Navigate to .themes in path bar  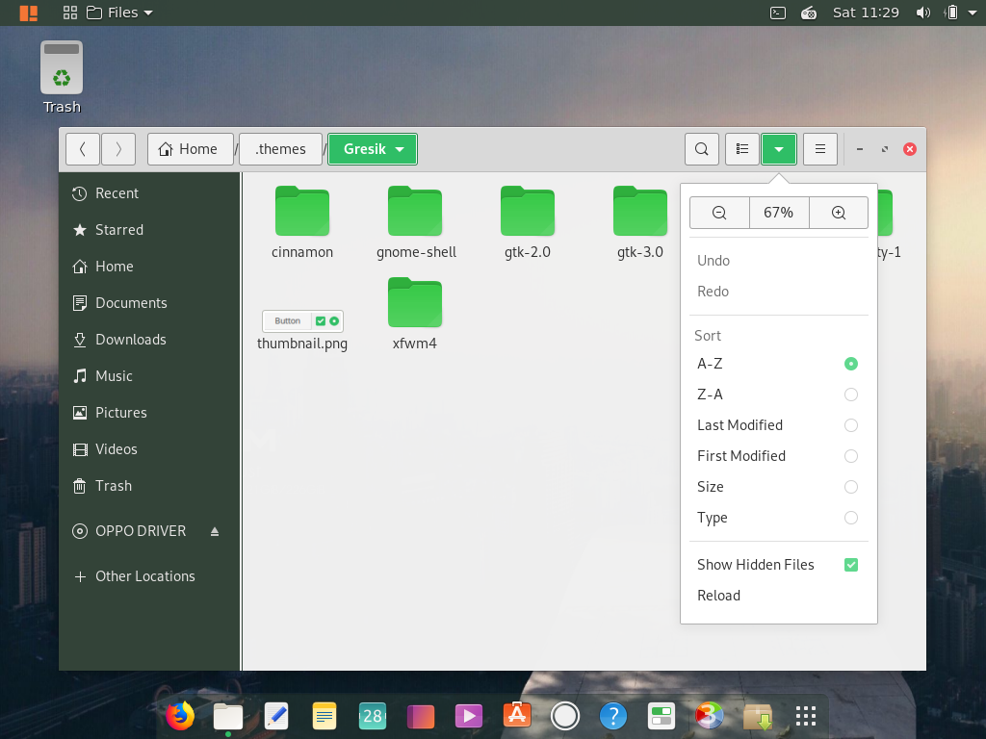coord(280,149)
